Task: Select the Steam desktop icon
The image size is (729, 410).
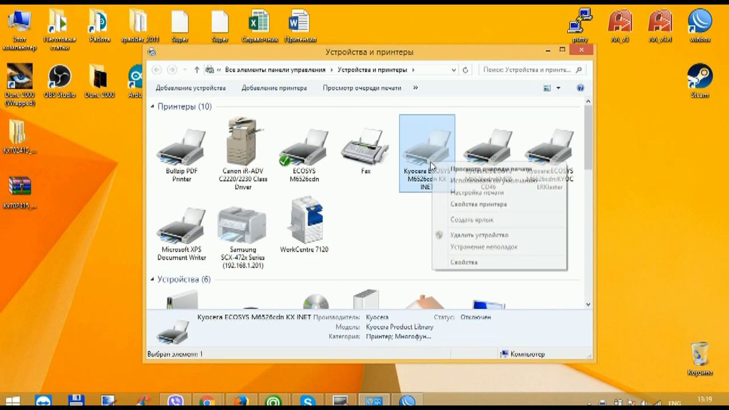Action: coord(700,82)
